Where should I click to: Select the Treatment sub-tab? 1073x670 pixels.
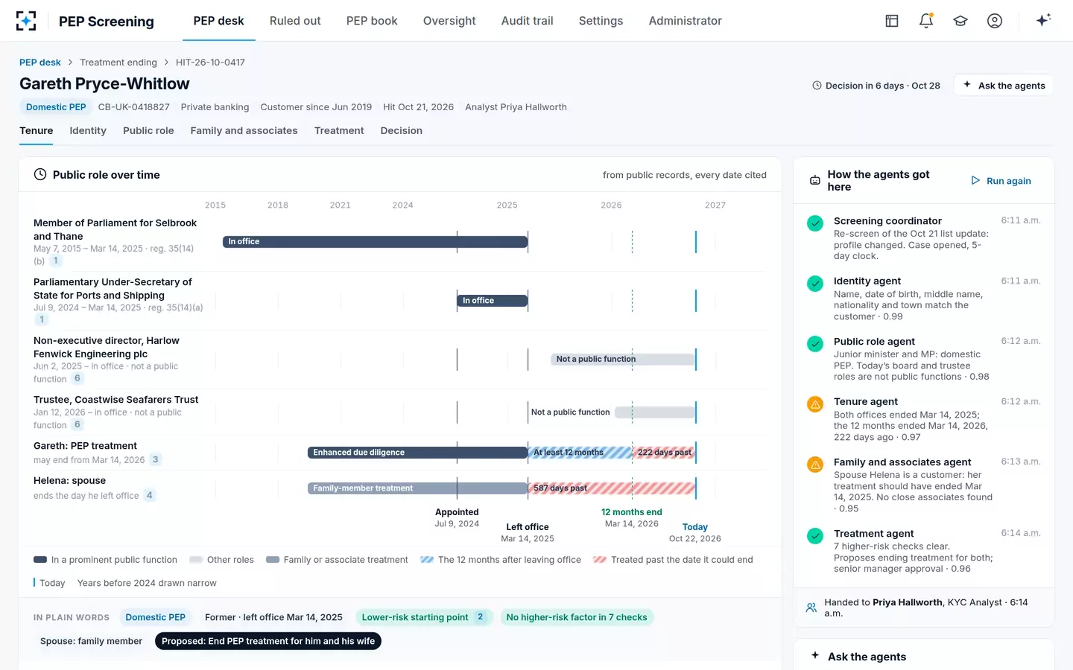point(339,130)
